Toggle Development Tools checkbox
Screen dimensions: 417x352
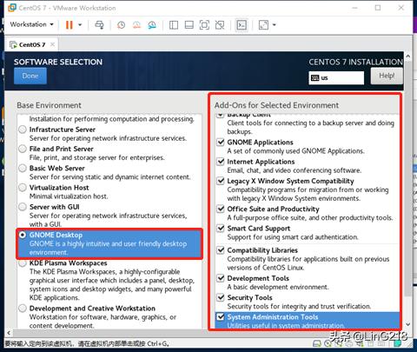(x=221, y=278)
